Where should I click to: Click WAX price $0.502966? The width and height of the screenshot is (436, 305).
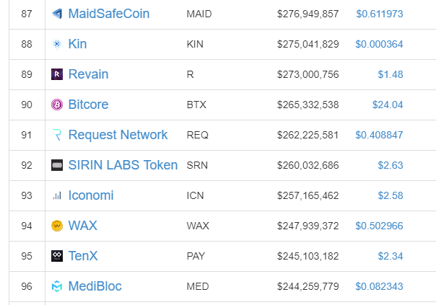coord(379,226)
